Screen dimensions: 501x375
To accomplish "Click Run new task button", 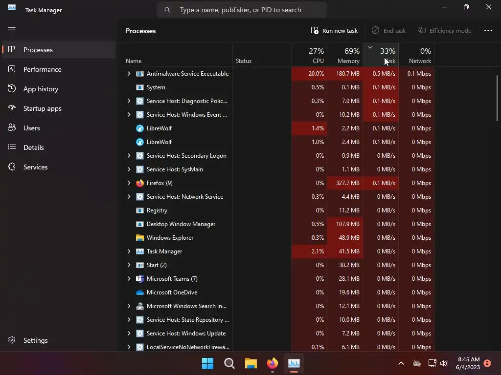I will click(x=334, y=31).
